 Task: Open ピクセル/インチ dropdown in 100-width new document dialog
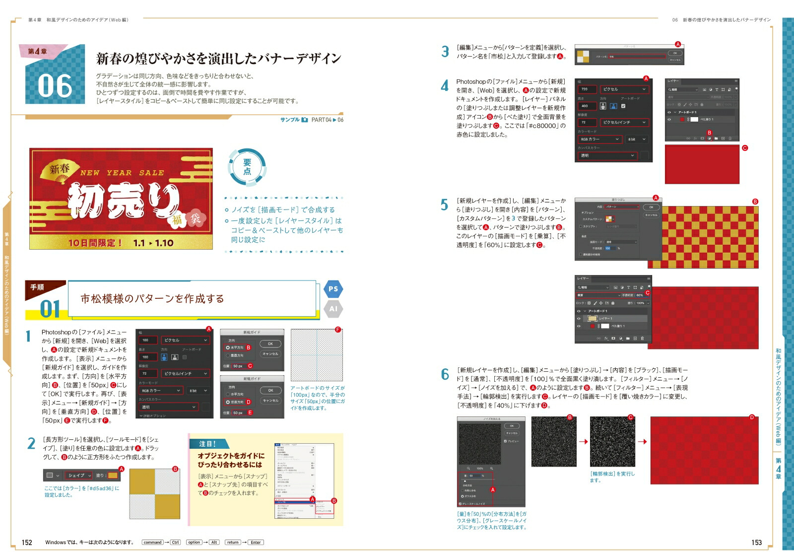[186, 373]
